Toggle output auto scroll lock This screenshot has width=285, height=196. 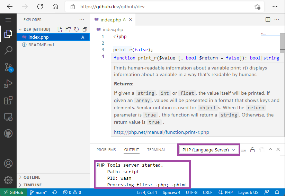(252, 150)
